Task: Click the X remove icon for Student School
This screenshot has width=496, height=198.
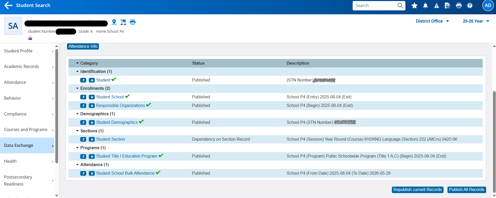Action: click(x=92, y=97)
